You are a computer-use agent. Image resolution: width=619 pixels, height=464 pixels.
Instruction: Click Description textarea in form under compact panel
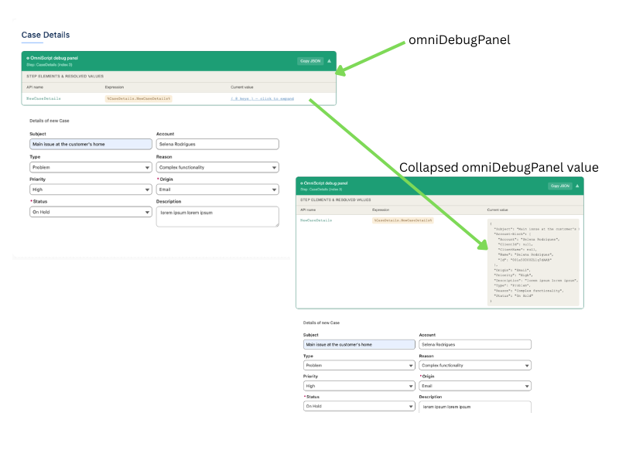pos(217,217)
